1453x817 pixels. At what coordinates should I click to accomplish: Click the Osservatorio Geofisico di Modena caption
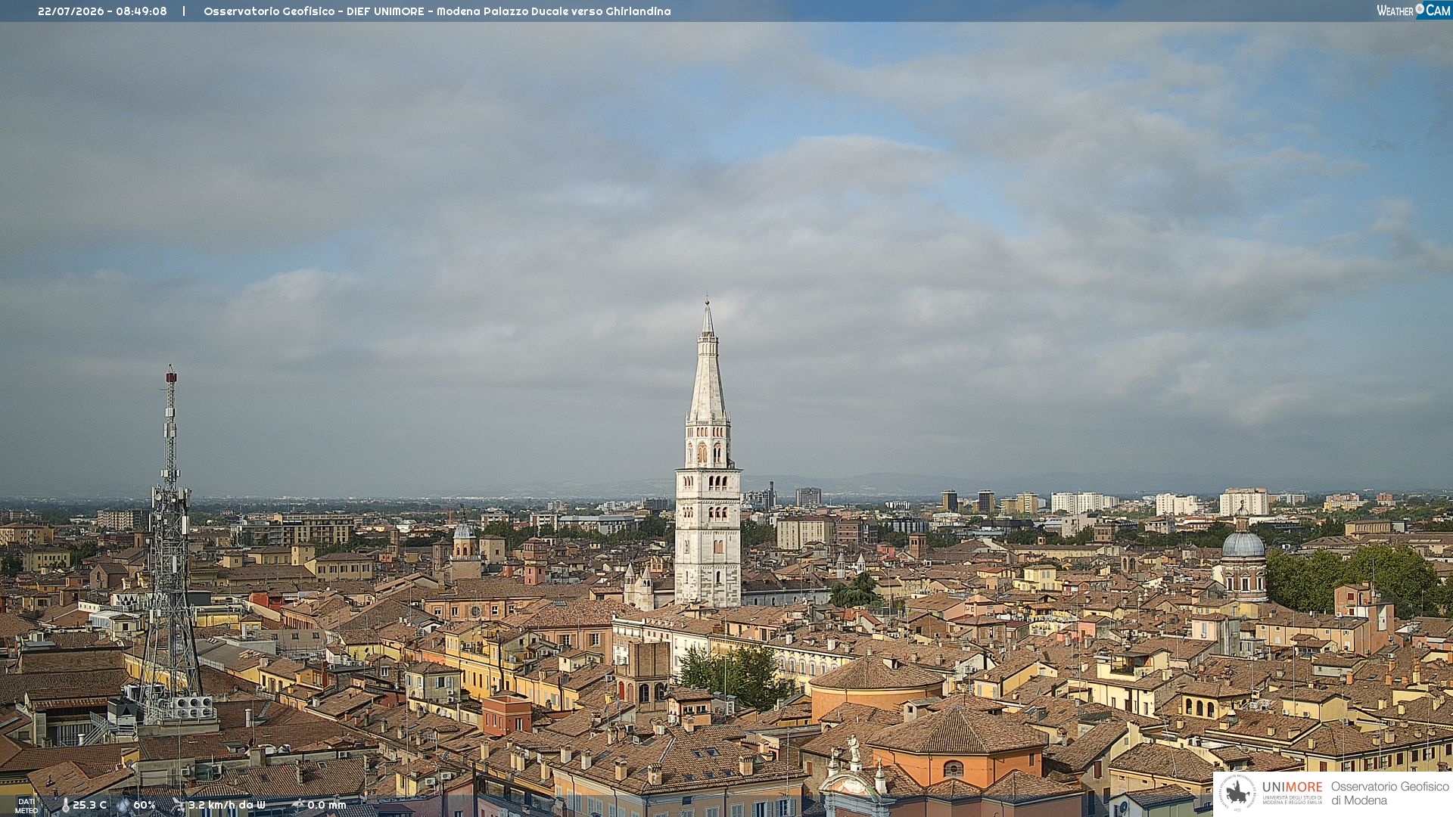(x=1389, y=794)
